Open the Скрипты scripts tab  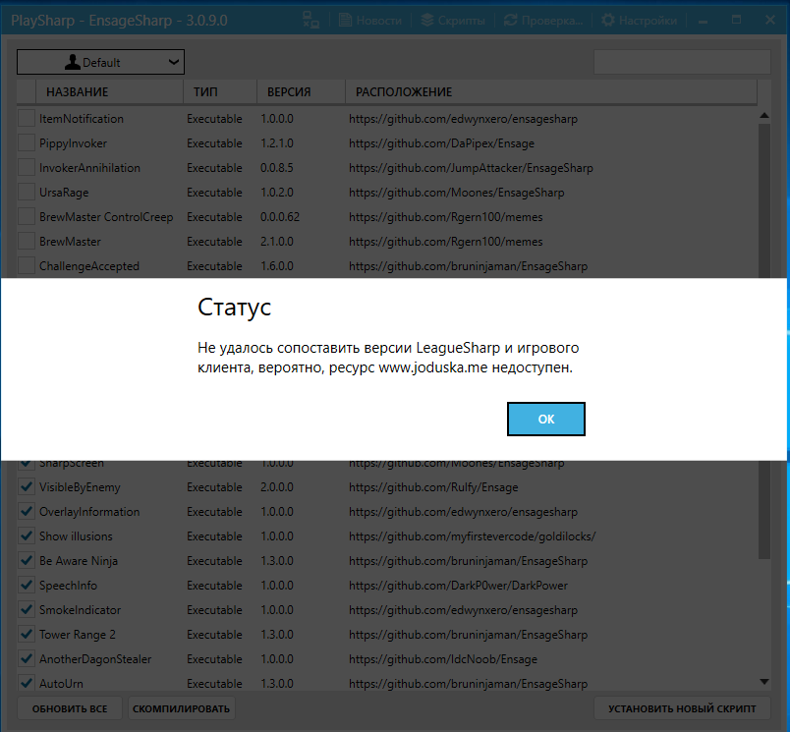point(452,21)
